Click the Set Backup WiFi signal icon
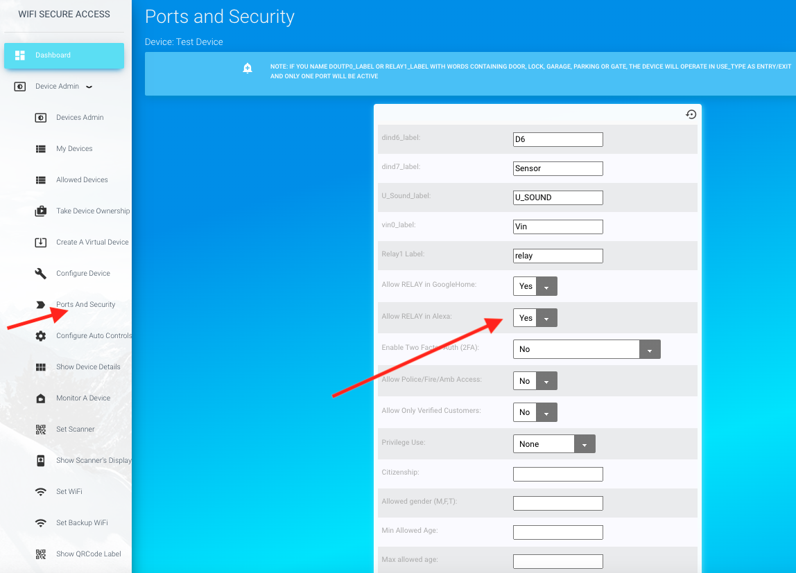This screenshot has width=796, height=573. tap(41, 523)
